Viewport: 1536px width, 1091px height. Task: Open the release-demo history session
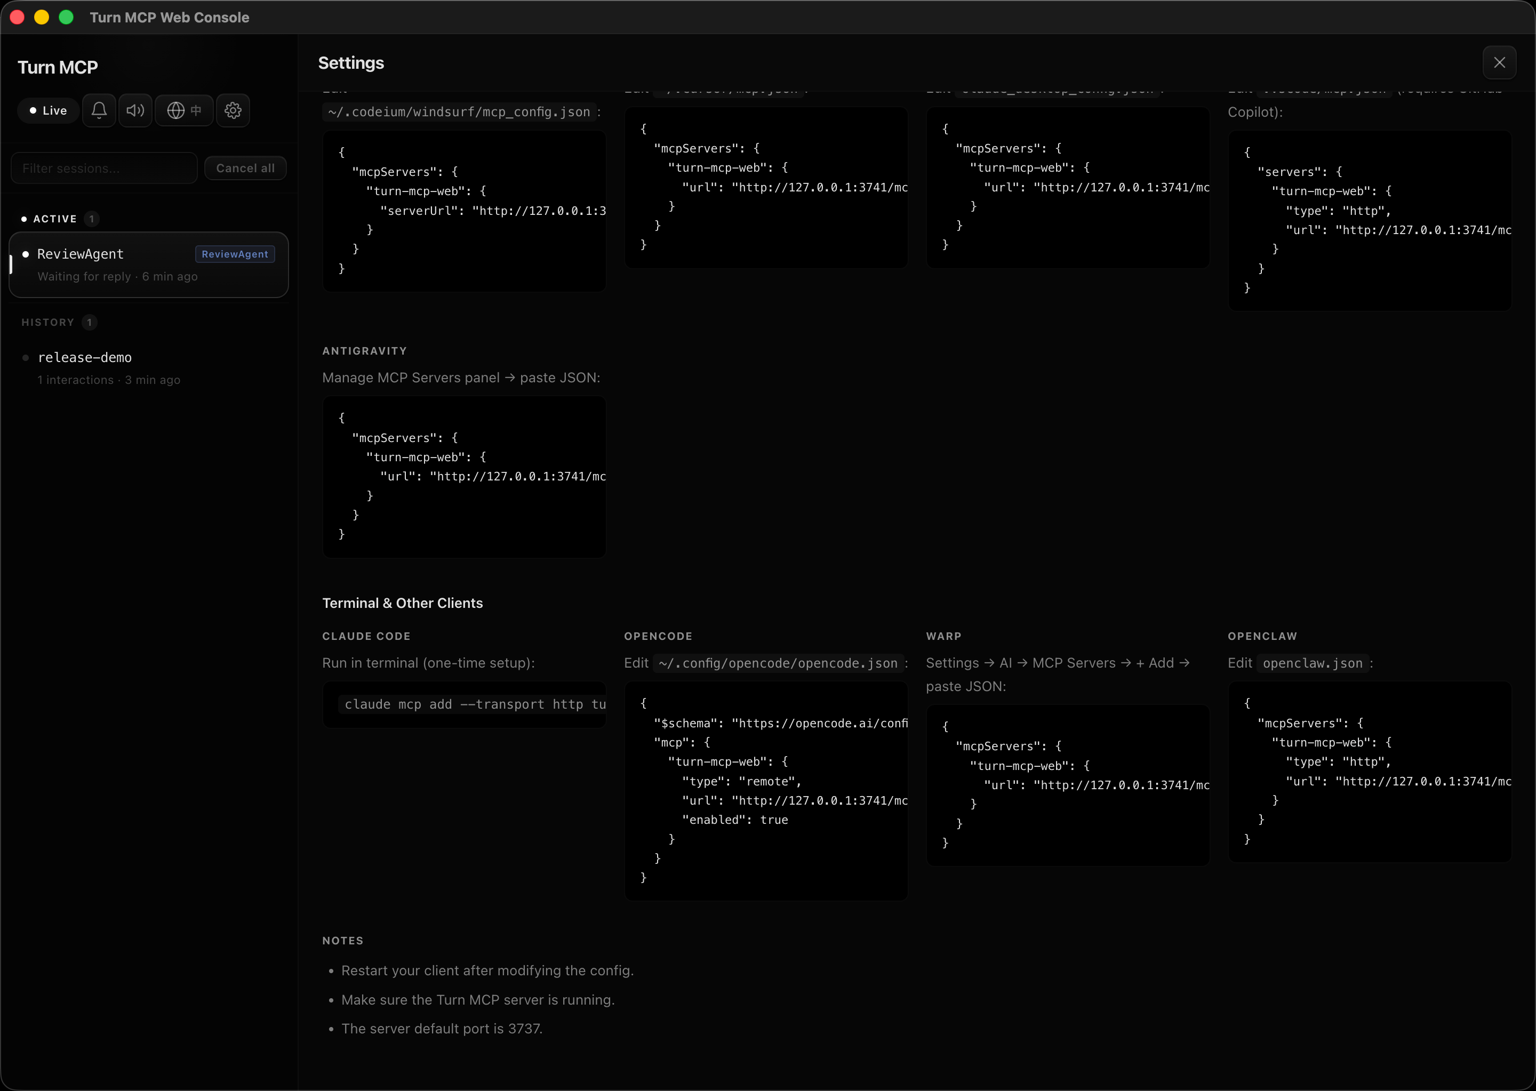click(148, 367)
